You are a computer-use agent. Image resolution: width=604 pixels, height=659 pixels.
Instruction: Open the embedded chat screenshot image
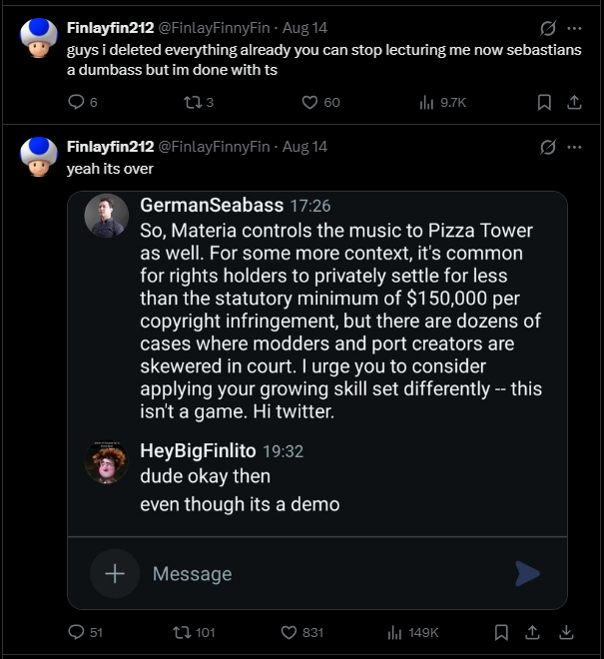(x=316, y=399)
